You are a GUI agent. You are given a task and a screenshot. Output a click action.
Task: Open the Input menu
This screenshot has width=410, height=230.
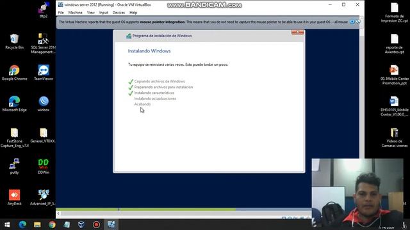pyautogui.click(x=104, y=13)
